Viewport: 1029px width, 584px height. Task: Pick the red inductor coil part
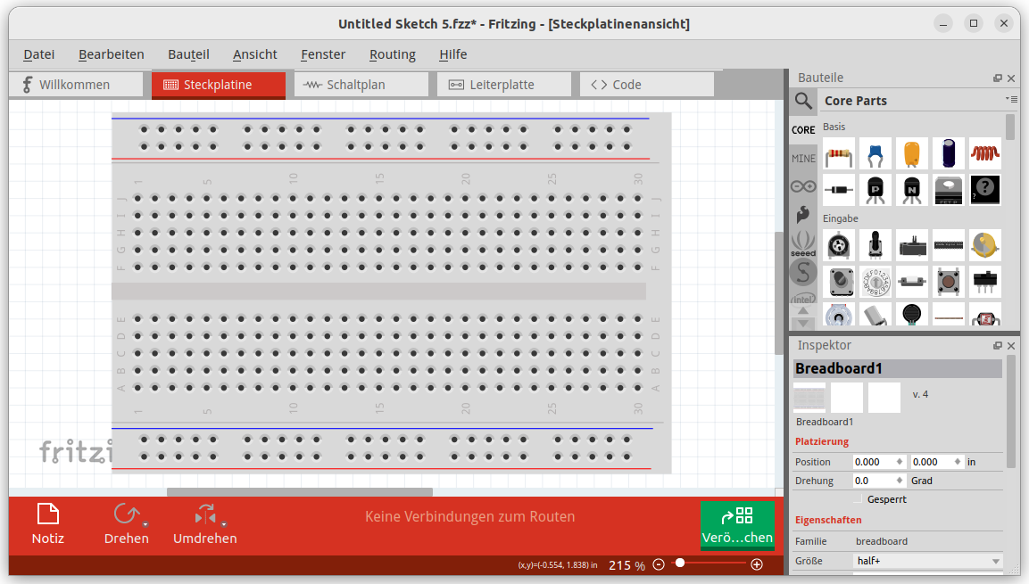point(985,154)
